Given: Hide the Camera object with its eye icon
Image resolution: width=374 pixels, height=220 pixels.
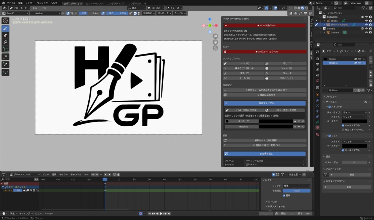Looking at the screenshot, I should [x=366, y=33].
